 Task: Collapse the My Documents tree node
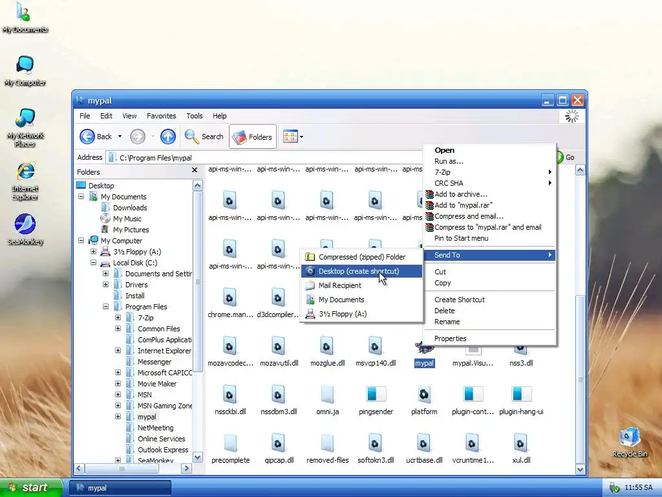(x=81, y=197)
